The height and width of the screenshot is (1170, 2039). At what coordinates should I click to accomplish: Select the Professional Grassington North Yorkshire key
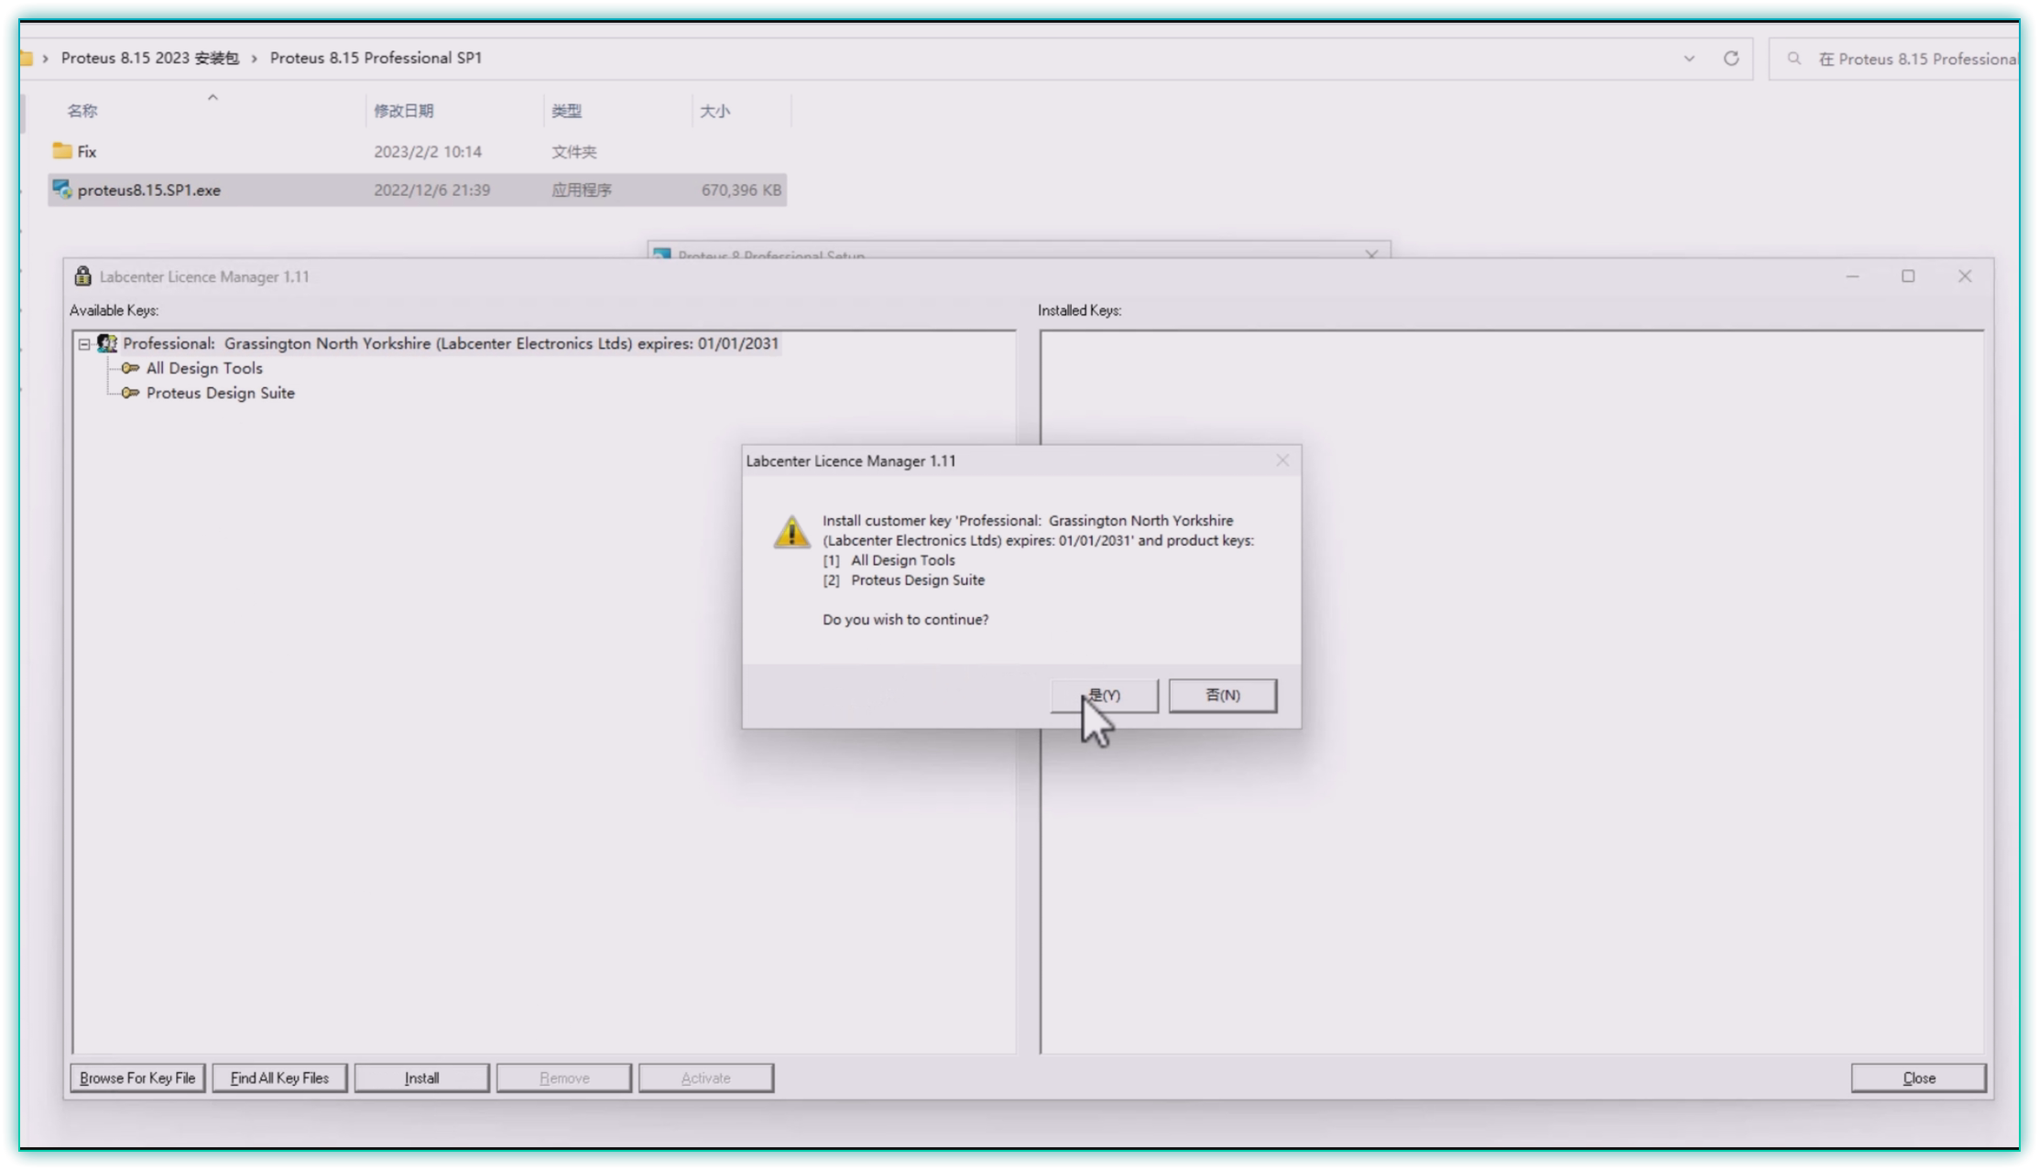click(451, 343)
